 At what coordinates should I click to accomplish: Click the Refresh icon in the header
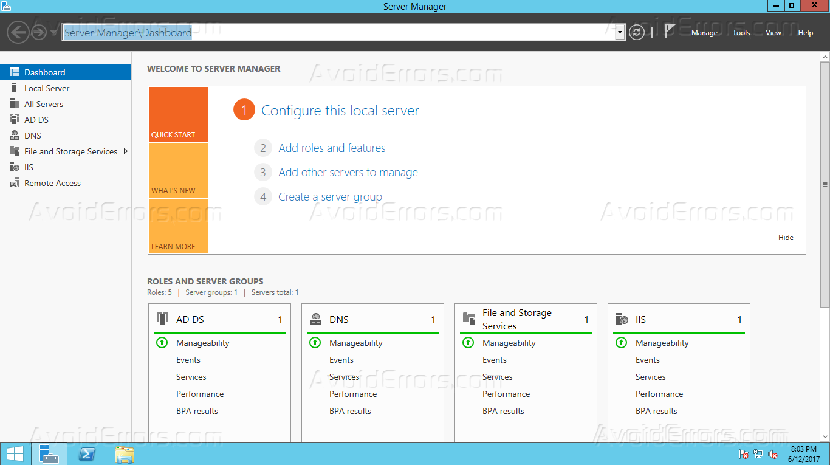pos(637,32)
